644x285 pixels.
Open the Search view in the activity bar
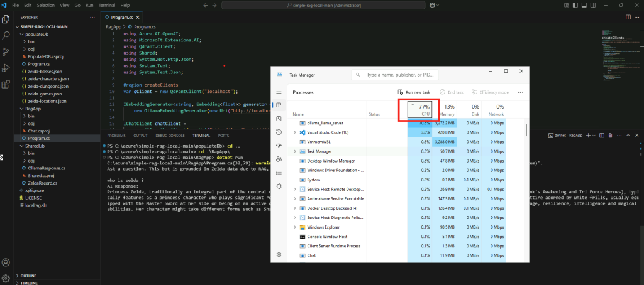coord(6,35)
